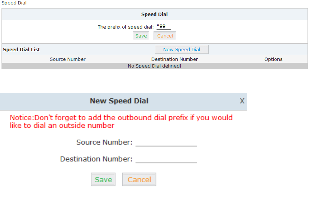Select the 'No Speed Dial defined!' row
The width and height of the screenshot is (309, 199).
point(154,66)
